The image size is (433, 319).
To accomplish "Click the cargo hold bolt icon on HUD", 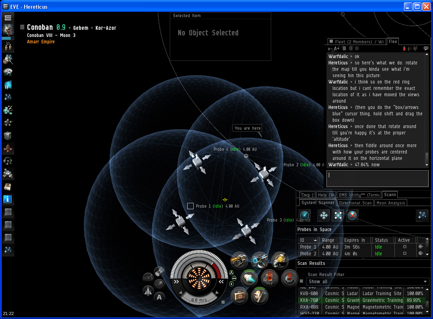I will click(x=159, y=272).
